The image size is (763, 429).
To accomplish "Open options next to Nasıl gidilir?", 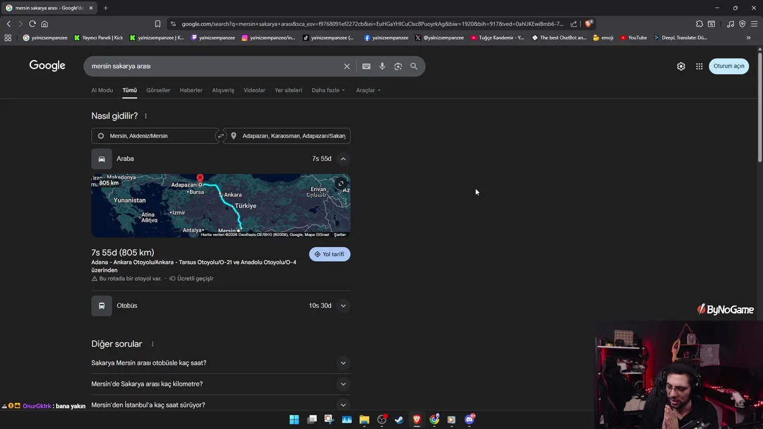I will tap(145, 116).
